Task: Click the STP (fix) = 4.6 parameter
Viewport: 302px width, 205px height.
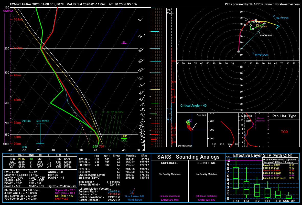Action: click(64, 196)
